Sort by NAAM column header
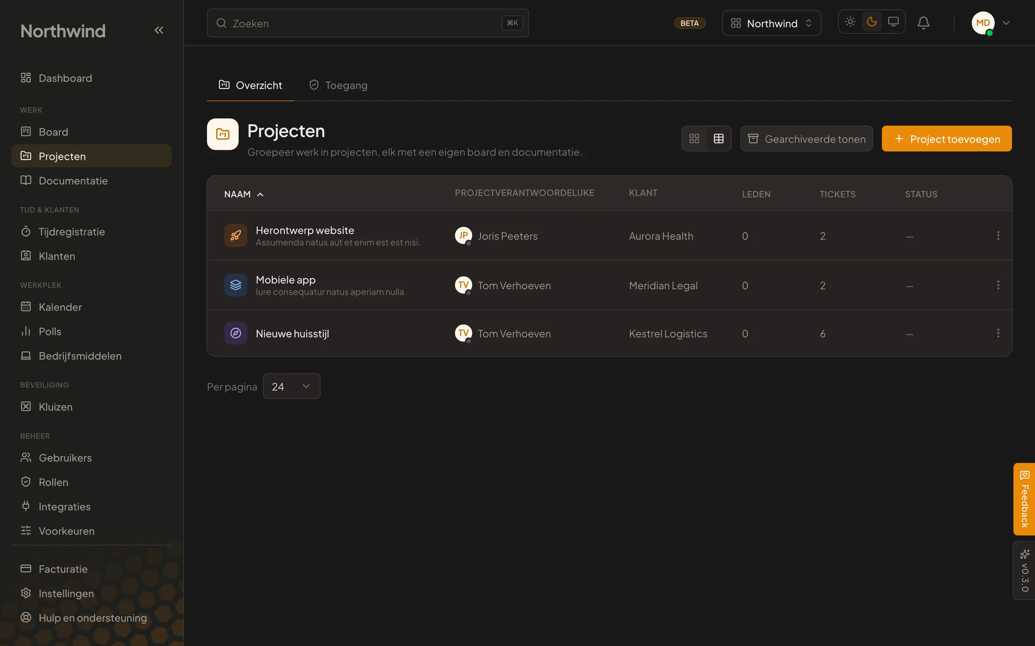 pyautogui.click(x=244, y=195)
